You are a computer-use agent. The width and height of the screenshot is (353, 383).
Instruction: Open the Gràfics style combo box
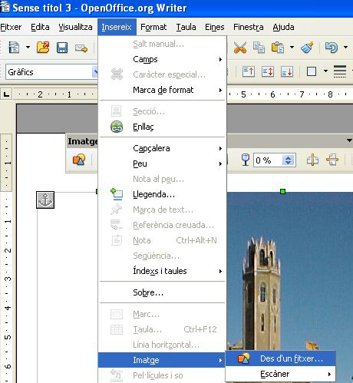[52, 72]
